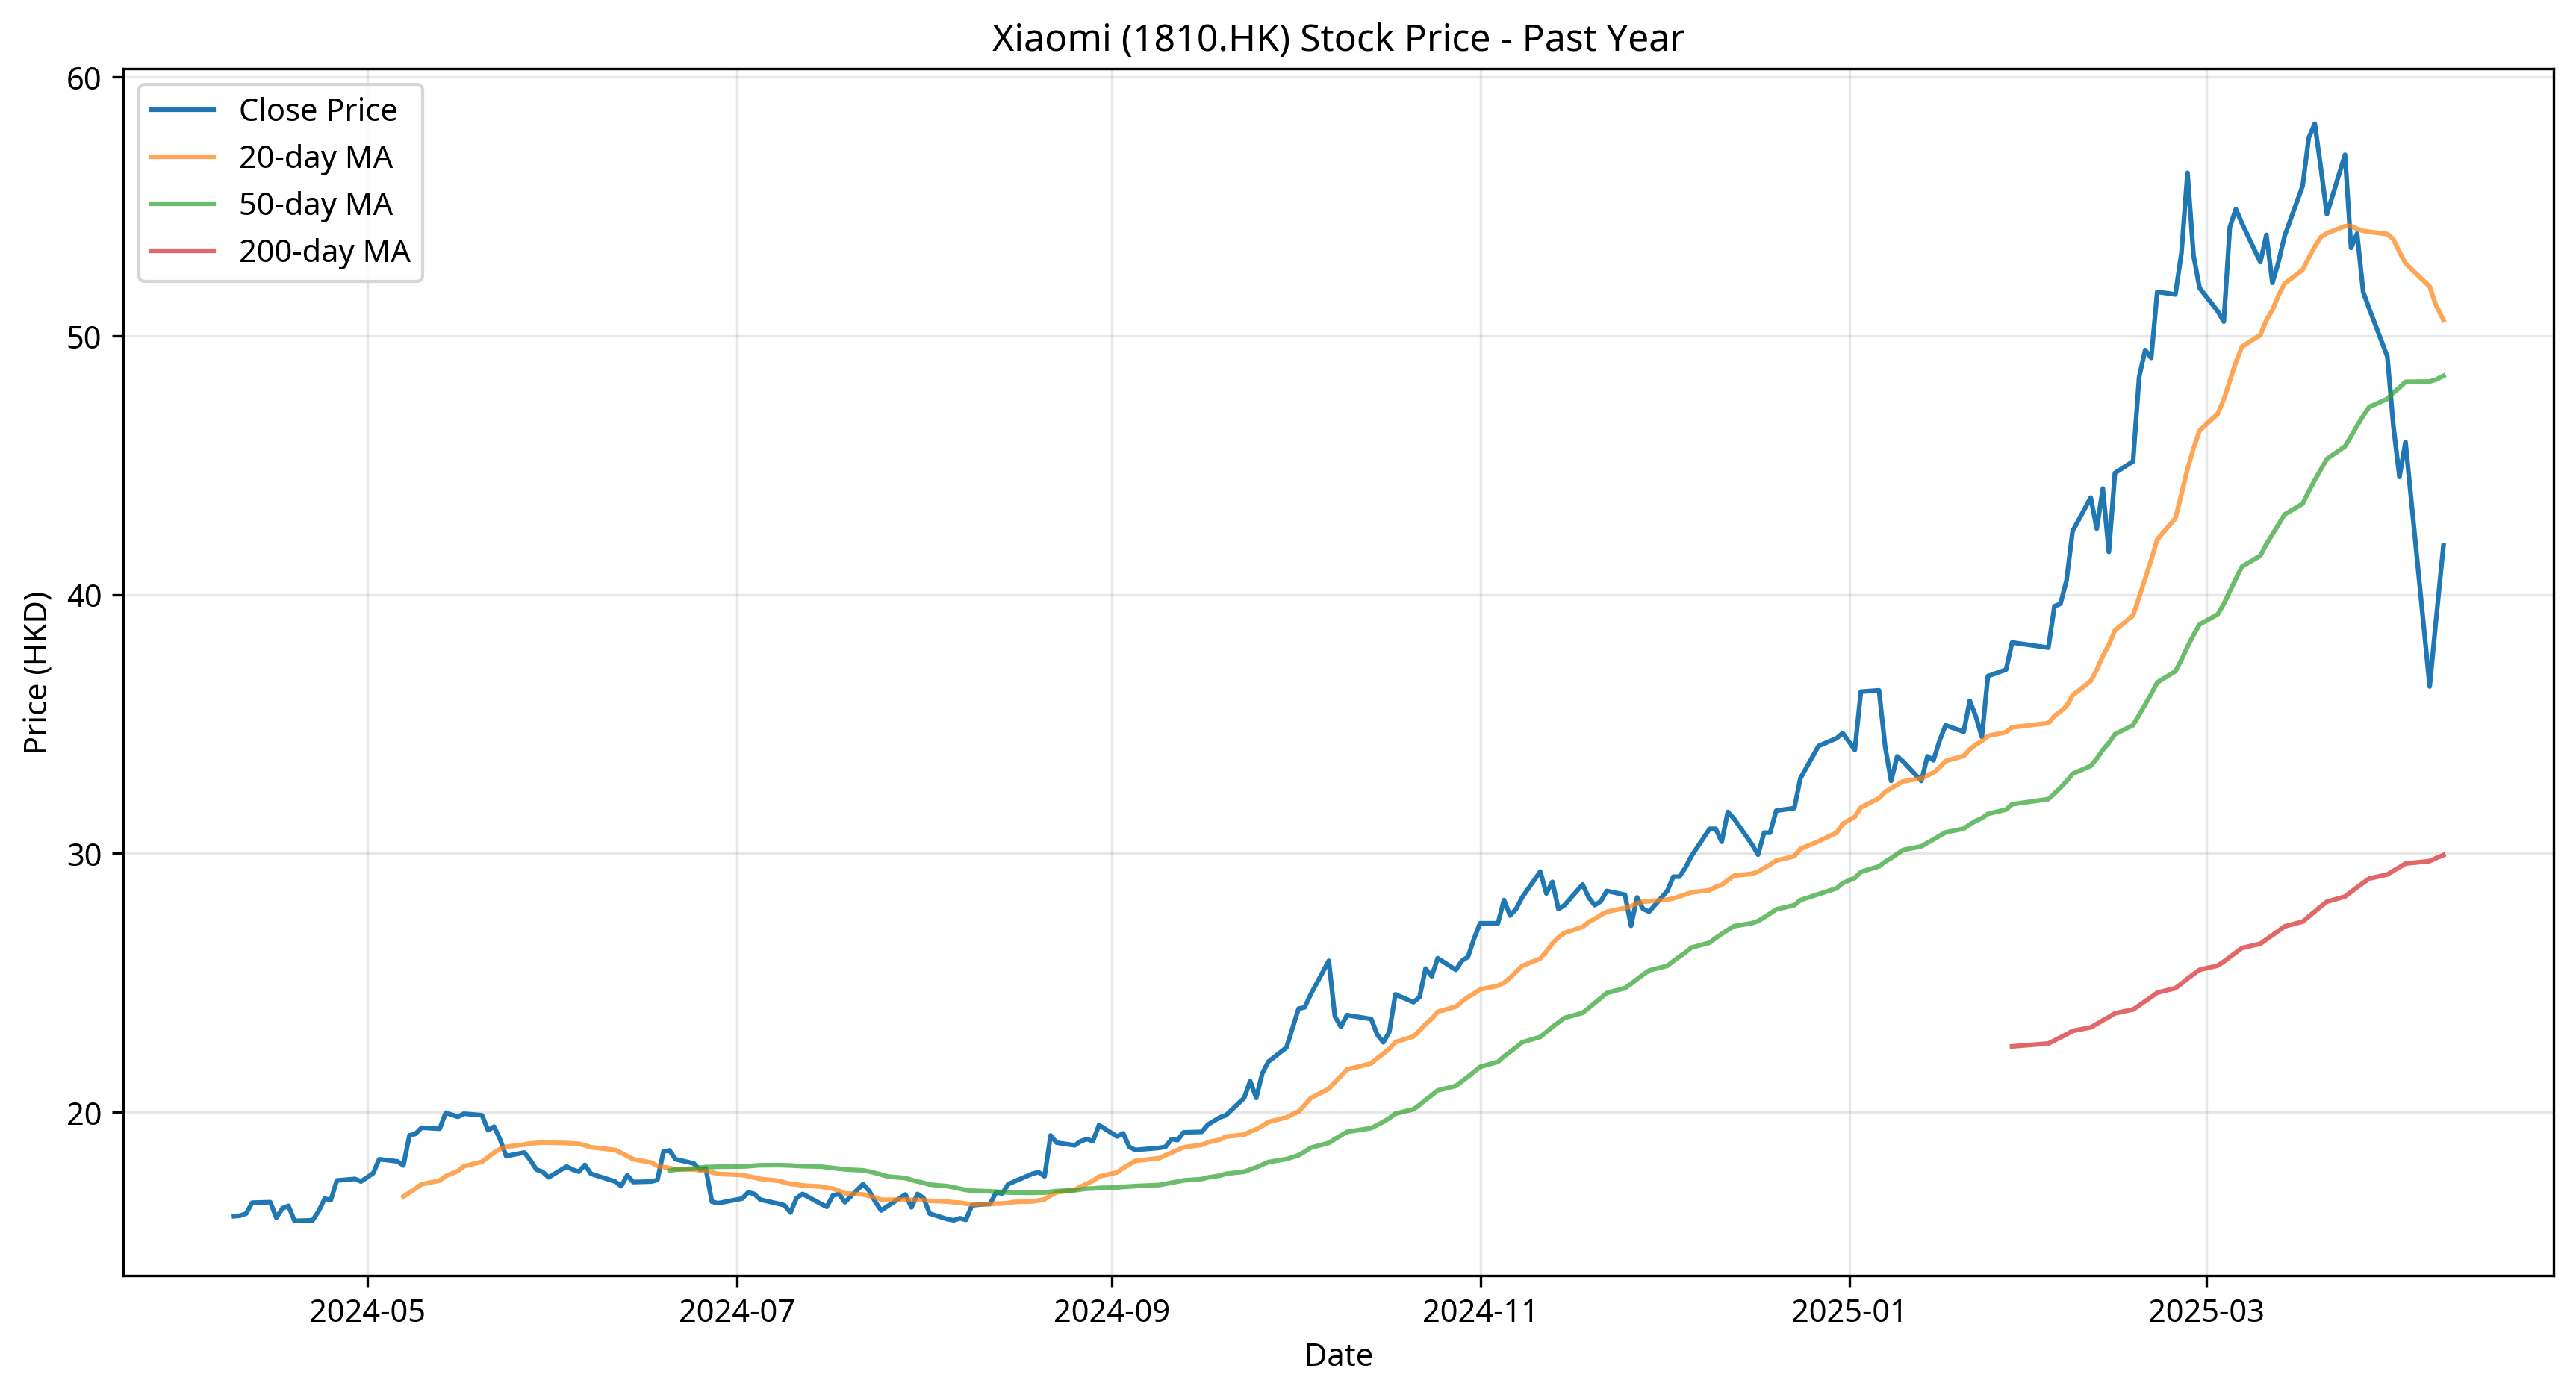Select the '200-day MA' legend label
The width and height of the screenshot is (2576, 1395).
(324, 251)
